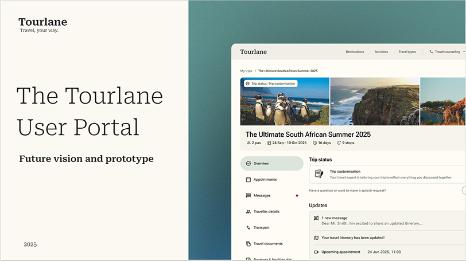Click the Transport icon in sidebar
Screen dimensions: 466x261
[248, 228]
